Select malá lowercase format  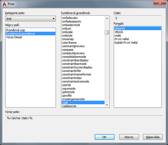click(118, 36)
